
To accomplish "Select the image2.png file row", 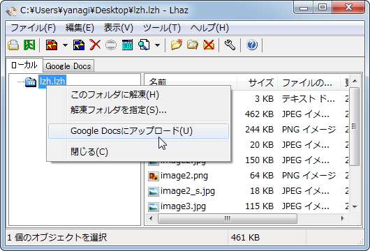I will point(247,176).
